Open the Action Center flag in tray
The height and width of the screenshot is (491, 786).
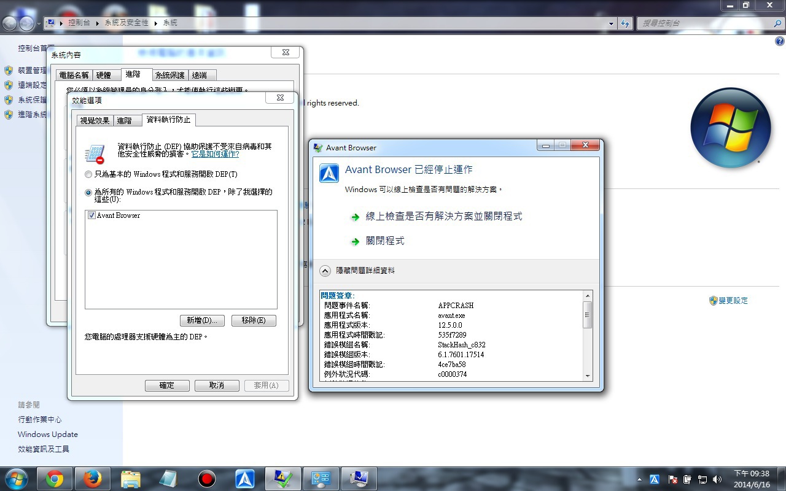tap(672, 479)
